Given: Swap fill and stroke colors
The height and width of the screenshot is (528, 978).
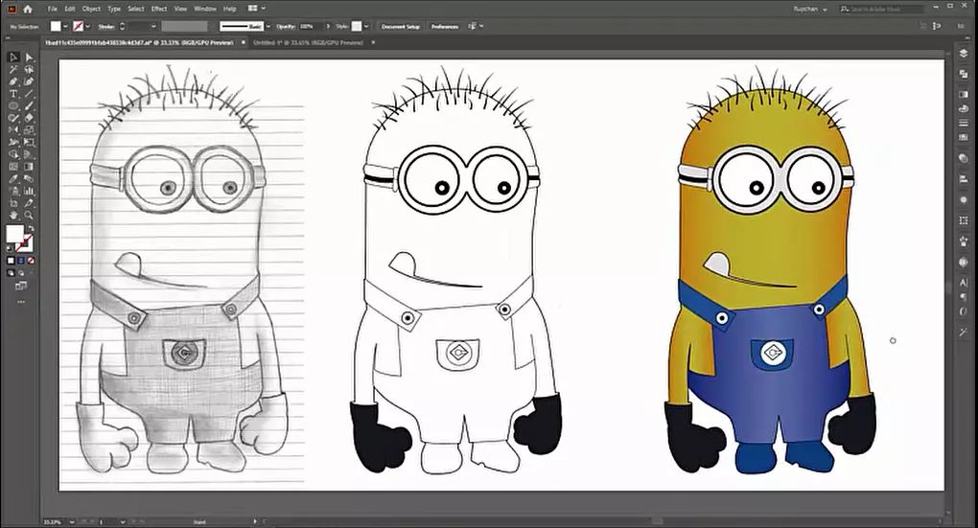Looking at the screenshot, I should 31,229.
